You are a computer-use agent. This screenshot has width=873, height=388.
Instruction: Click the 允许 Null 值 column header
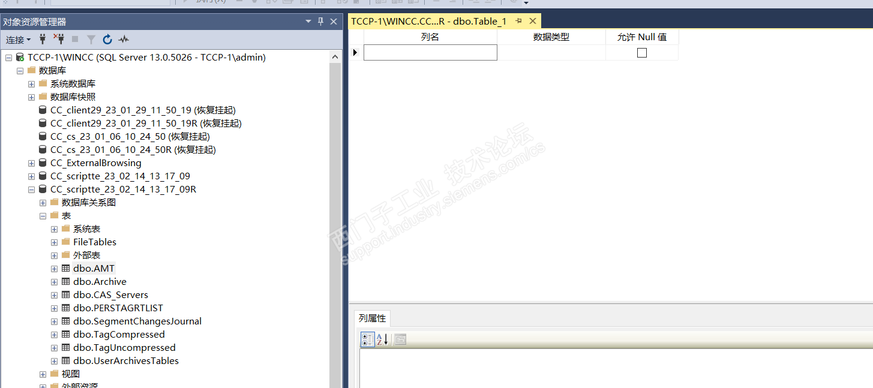click(642, 37)
